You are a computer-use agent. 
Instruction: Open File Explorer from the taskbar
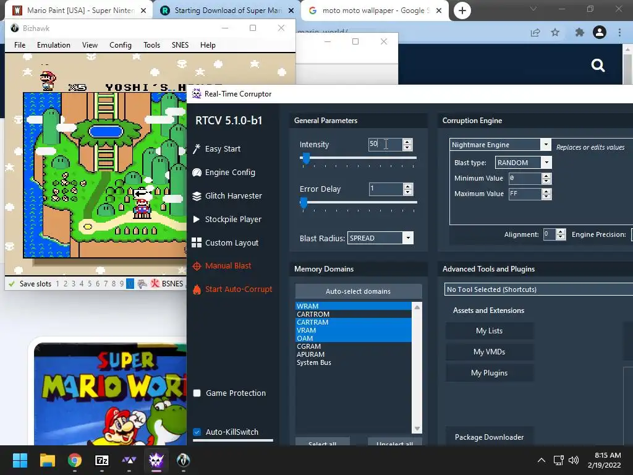point(47,460)
